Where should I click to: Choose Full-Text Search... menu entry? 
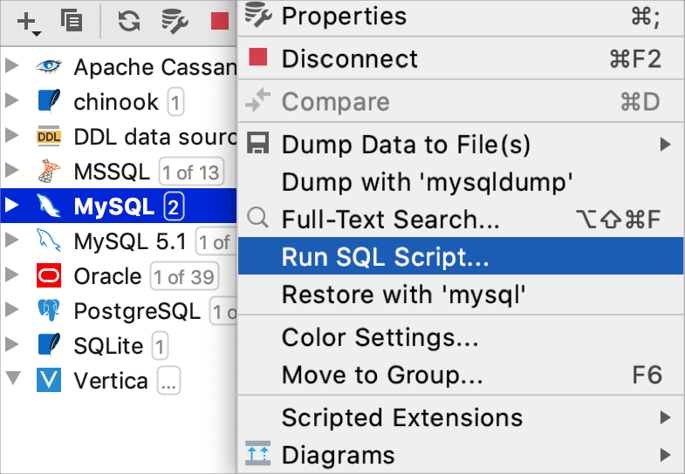pos(461,219)
